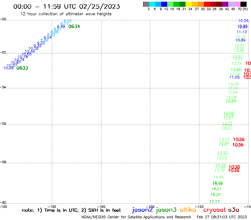Click the wave height value 11.13
251x220 pixels.
click(242, 32)
